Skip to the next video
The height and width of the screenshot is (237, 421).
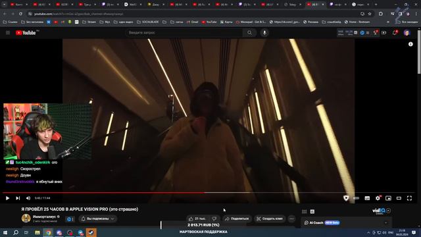(18, 198)
